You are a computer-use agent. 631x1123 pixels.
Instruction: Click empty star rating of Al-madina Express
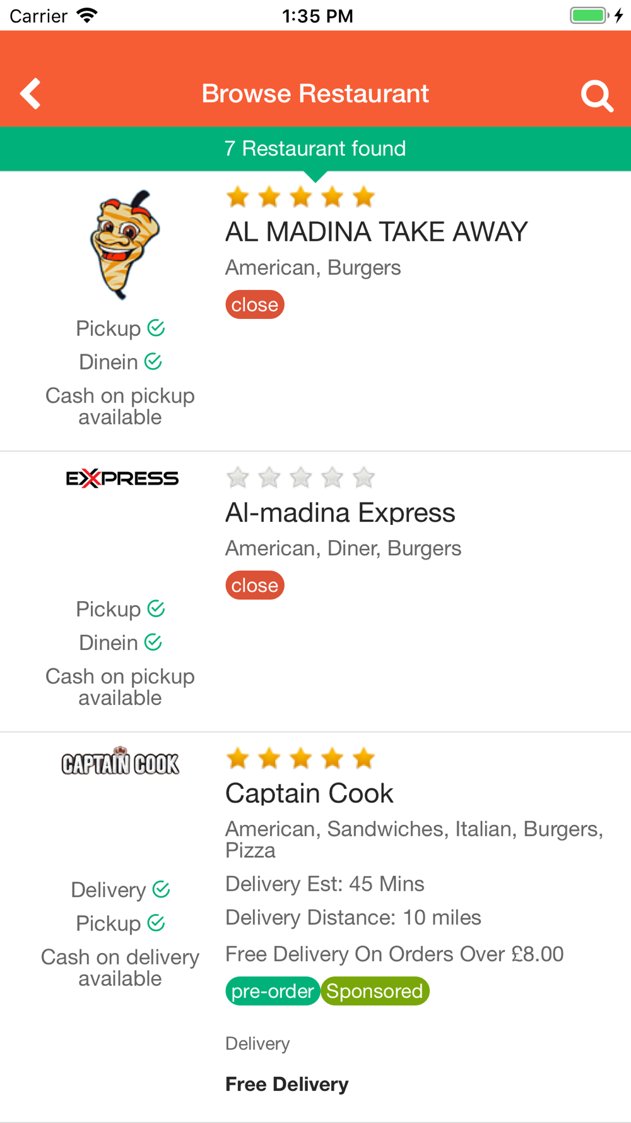(300, 477)
